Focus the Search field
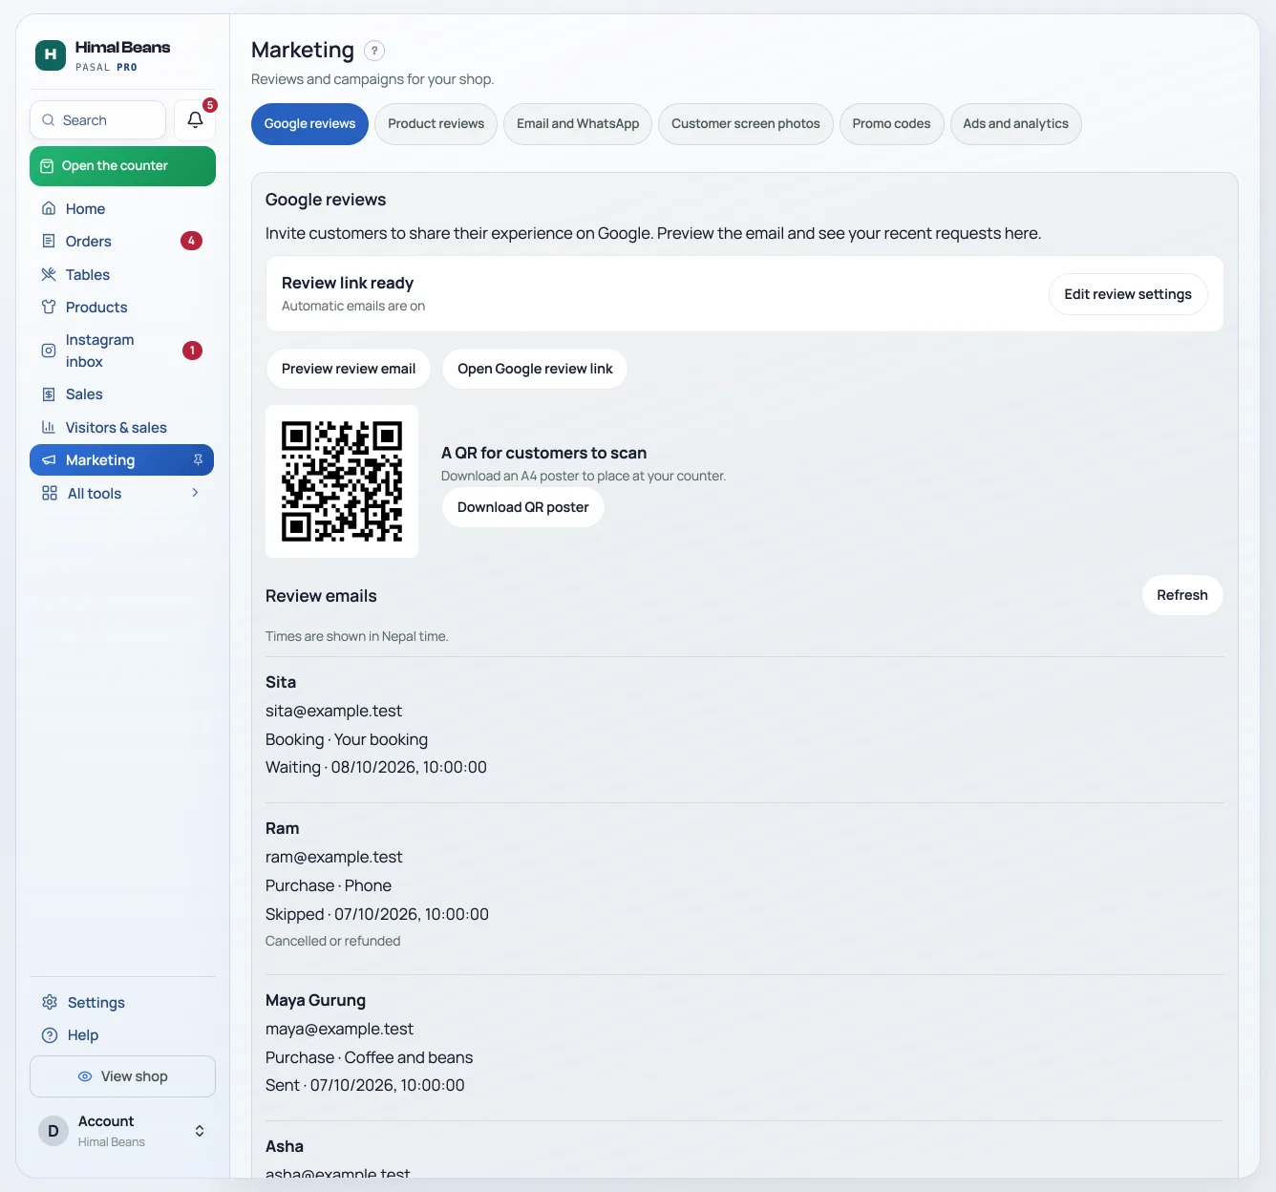Image resolution: width=1276 pixels, height=1192 pixels. coord(97,120)
